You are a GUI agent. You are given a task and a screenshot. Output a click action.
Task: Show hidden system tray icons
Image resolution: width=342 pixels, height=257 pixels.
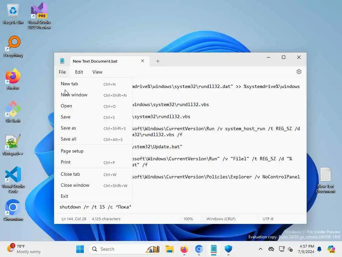tap(261, 249)
